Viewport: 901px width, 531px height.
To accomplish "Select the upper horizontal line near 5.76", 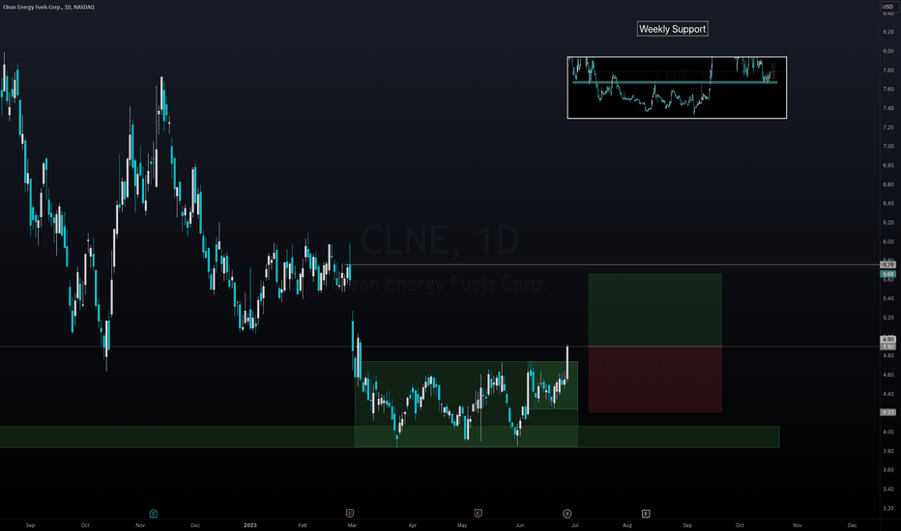I will (x=615, y=265).
